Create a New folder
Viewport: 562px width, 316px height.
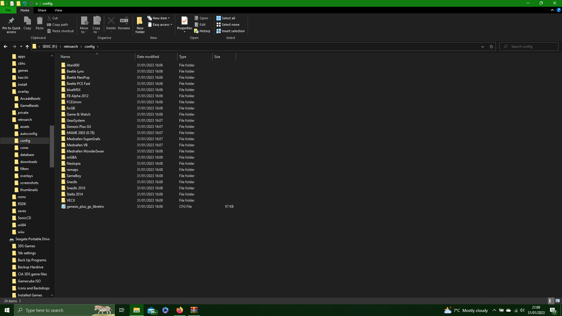point(140,25)
